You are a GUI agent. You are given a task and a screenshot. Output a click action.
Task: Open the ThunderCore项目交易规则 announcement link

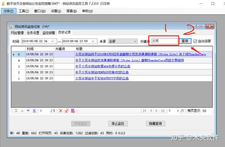[130, 60]
